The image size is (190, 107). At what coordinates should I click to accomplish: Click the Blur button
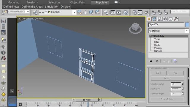(x=175, y=73)
